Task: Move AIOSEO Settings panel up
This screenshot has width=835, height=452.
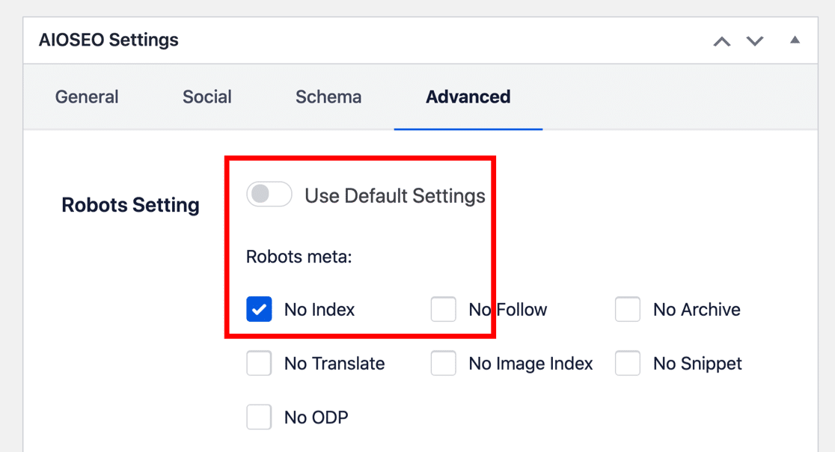Action: coord(721,41)
